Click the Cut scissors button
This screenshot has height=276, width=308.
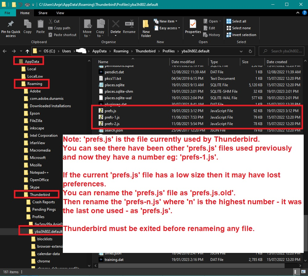(x=54, y=21)
